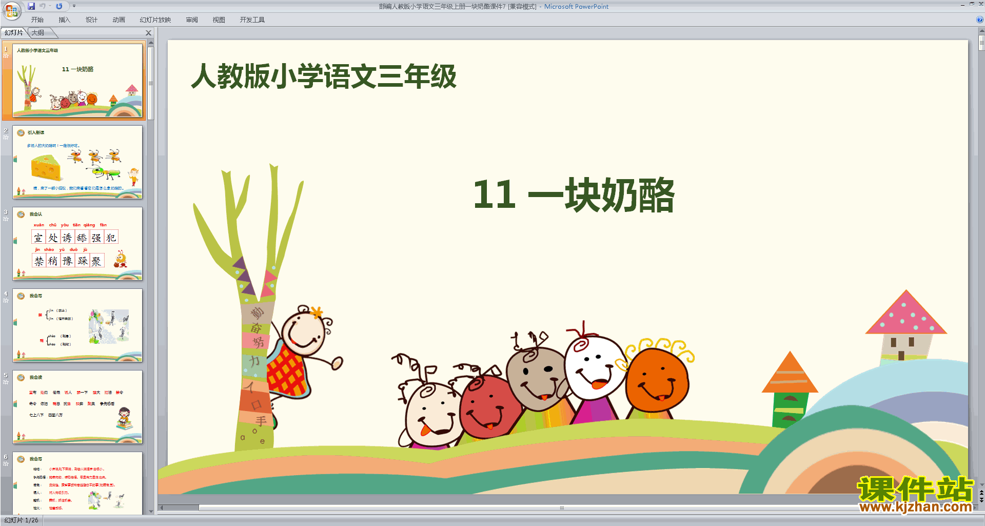Click the Undo icon
This screenshot has height=526, width=985.
(43, 6)
